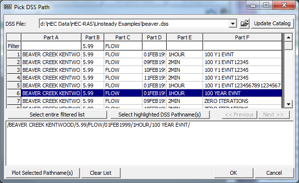Click the Part C filter containing FLOW
Image resolution: width=299 pixels, height=183 pixels.
[123, 46]
